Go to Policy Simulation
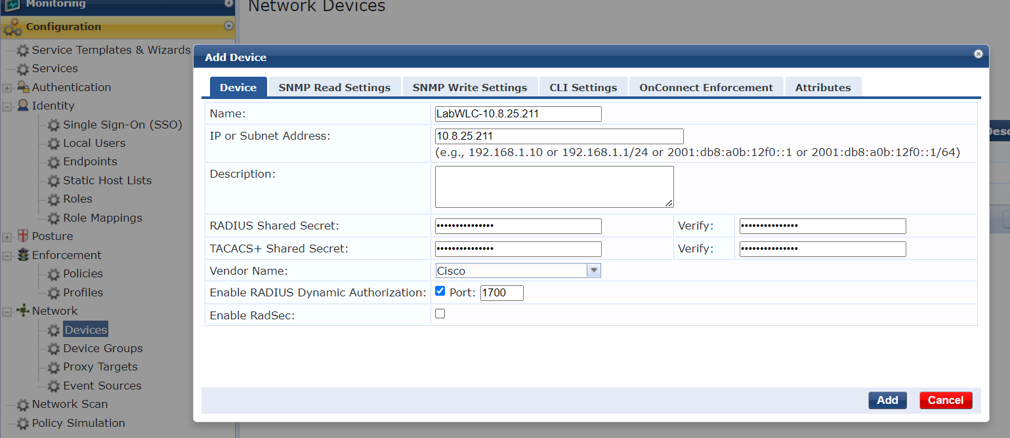The height and width of the screenshot is (438, 1010). (x=79, y=423)
